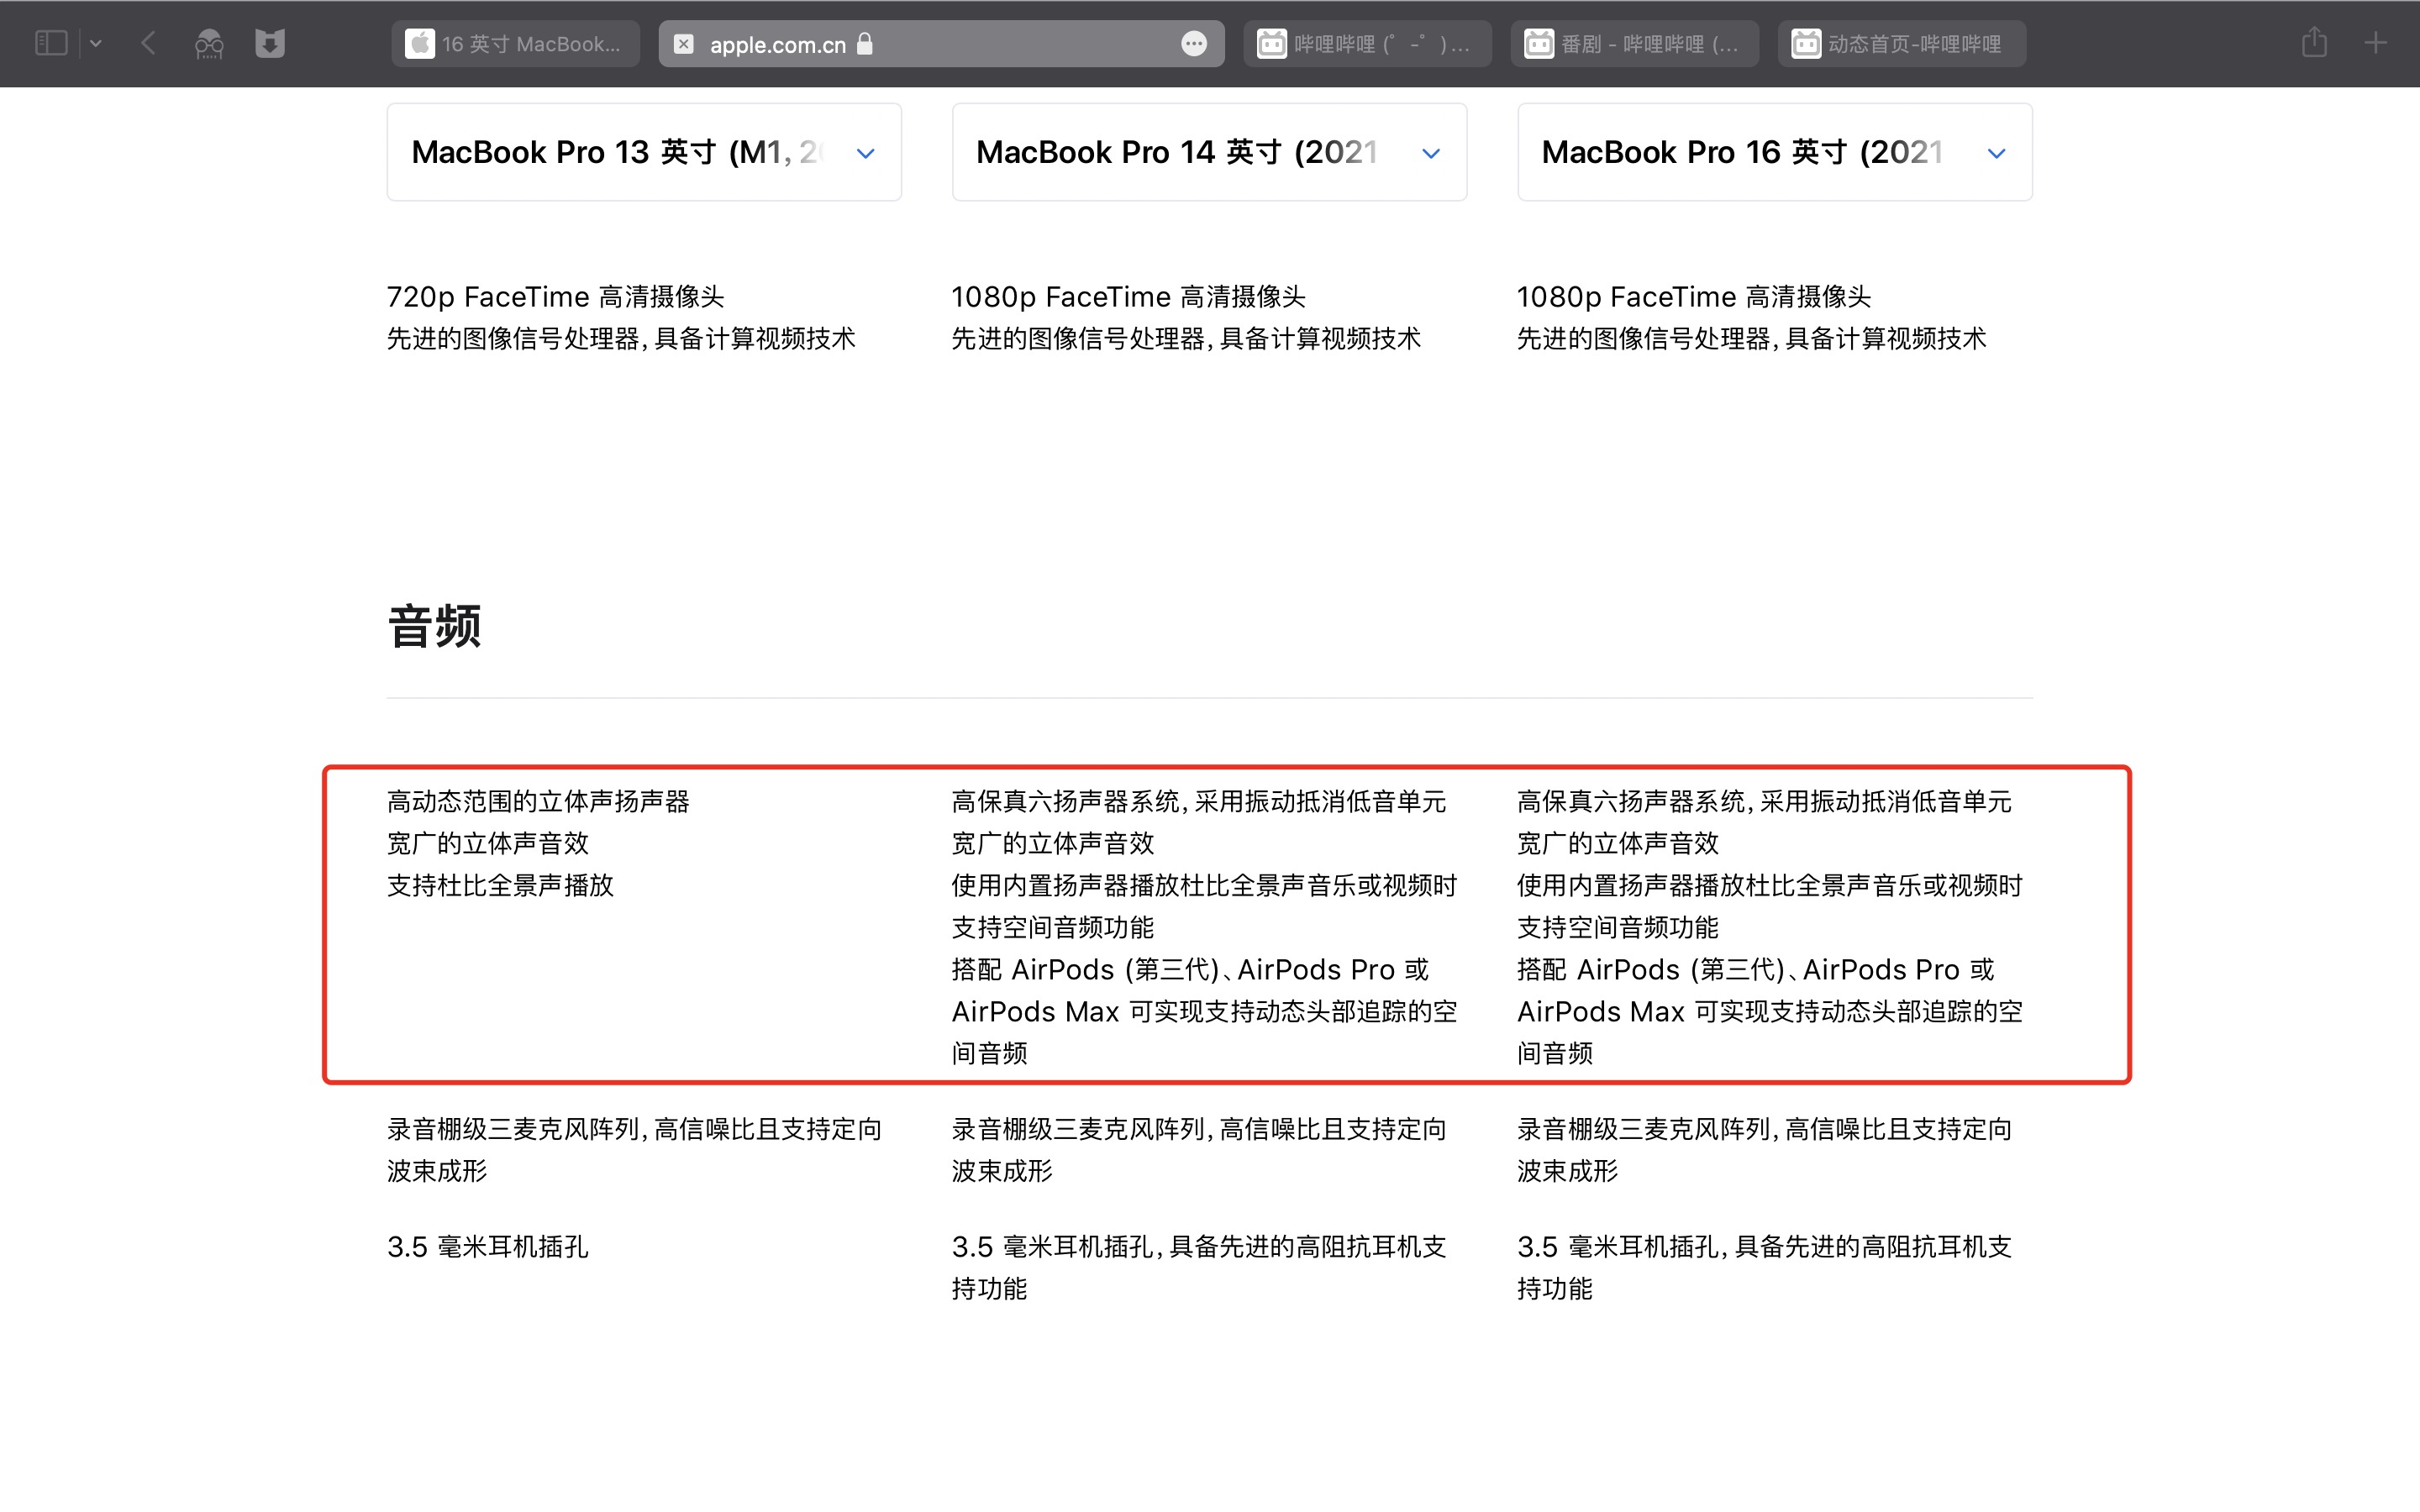Toggle the Safari sidebar
The image size is (2420, 1512).
51,43
